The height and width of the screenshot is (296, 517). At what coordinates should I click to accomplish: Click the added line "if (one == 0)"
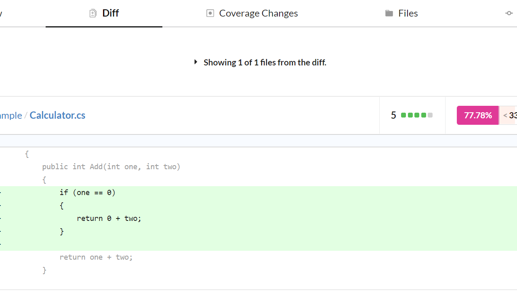87,193
